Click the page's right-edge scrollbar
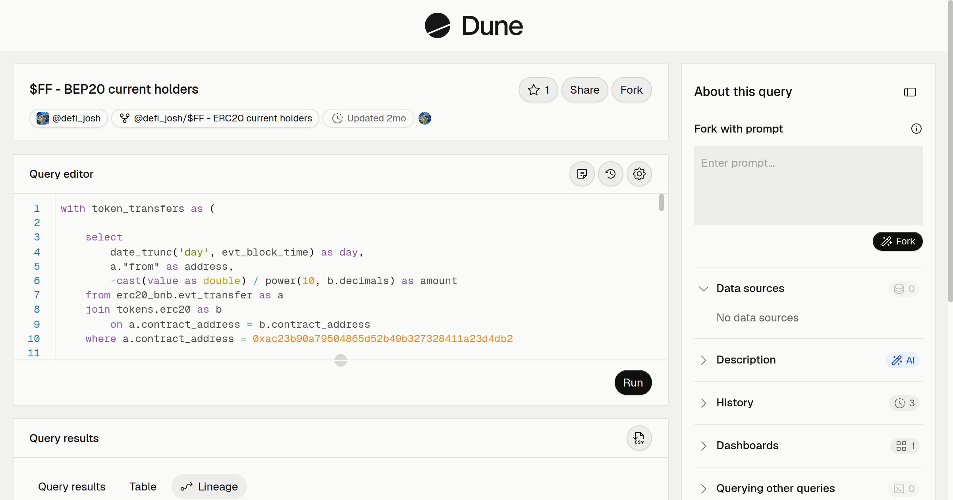Screen dimensions: 953x500 point(950,151)
